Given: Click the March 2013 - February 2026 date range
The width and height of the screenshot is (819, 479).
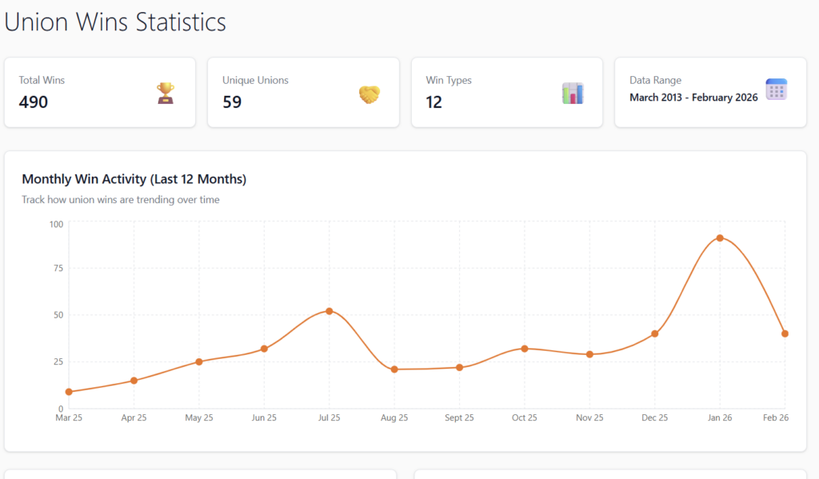Looking at the screenshot, I should click(x=693, y=98).
